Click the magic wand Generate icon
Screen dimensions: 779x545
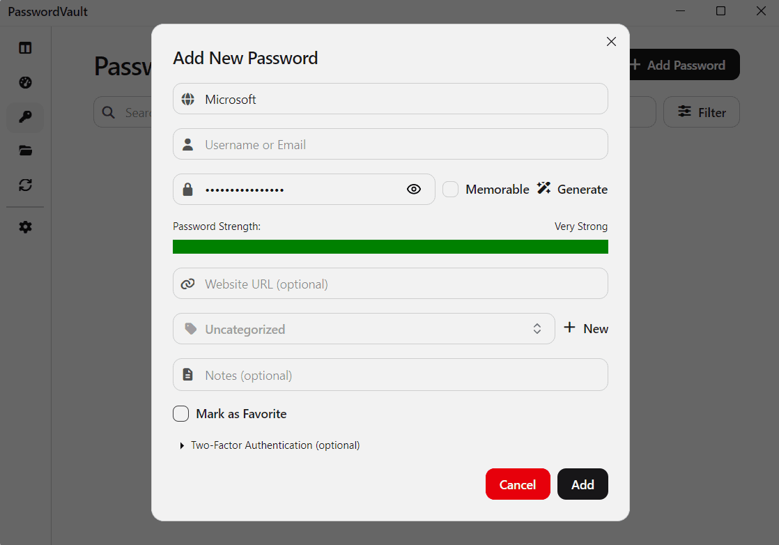coord(543,187)
